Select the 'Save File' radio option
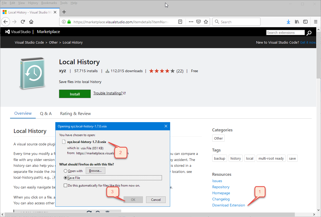Image resolution: width=321 pixels, height=217 pixels. pos(65,178)
